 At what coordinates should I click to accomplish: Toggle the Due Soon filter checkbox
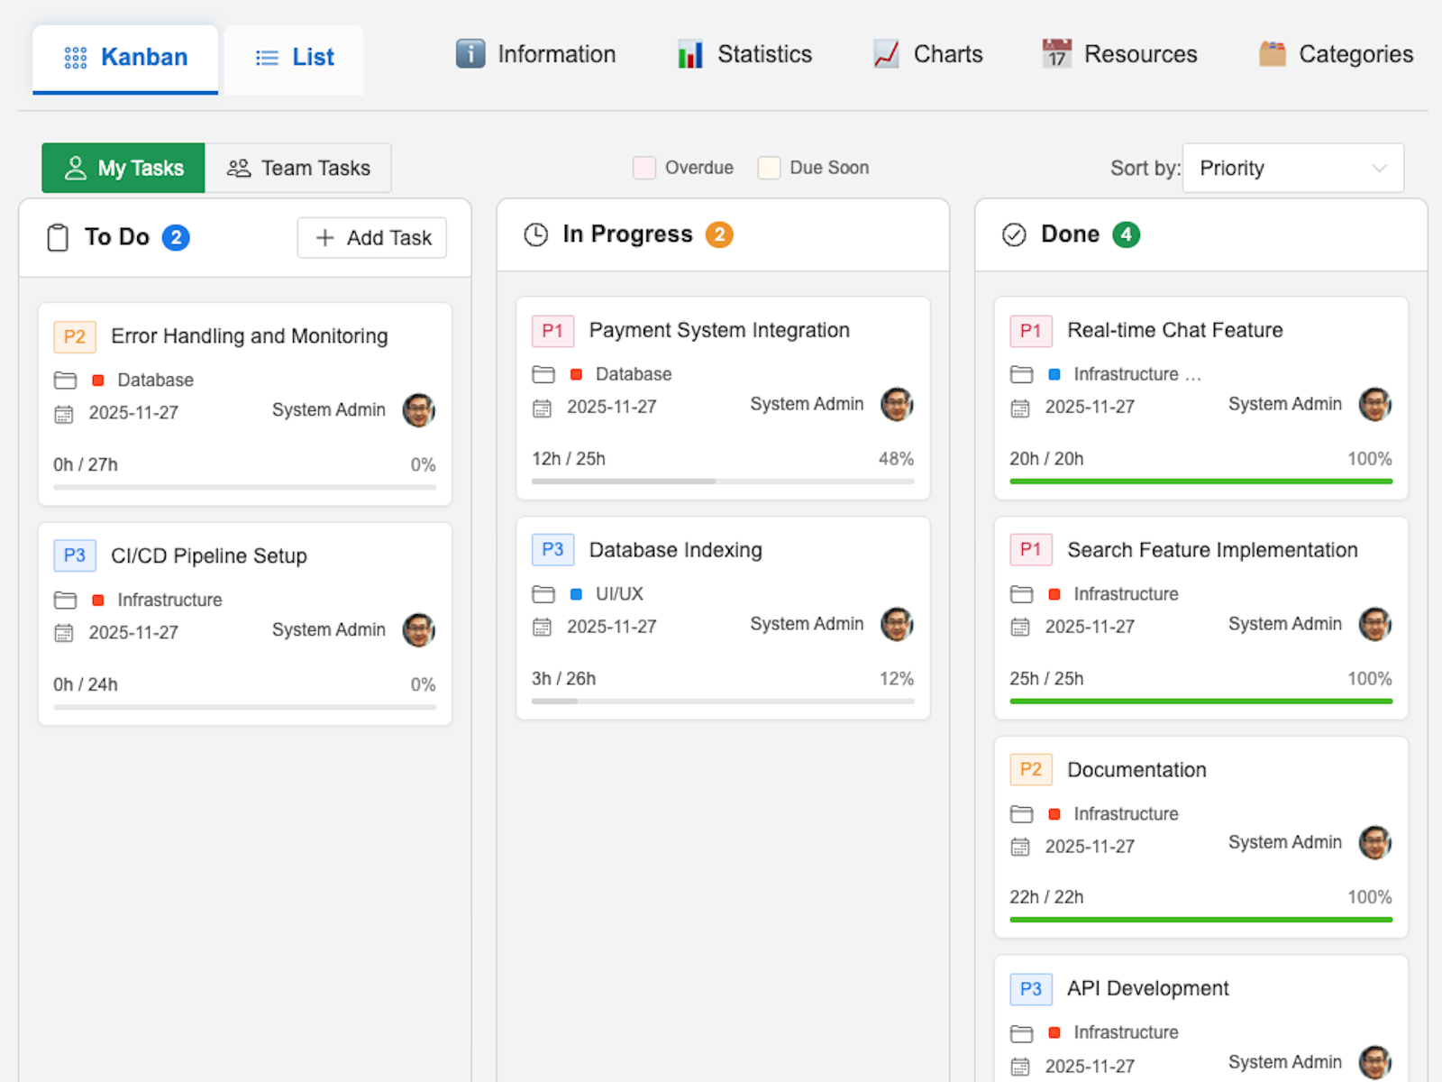(769, 168)
